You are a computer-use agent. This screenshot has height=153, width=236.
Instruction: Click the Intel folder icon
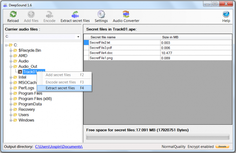pos(15,77)
